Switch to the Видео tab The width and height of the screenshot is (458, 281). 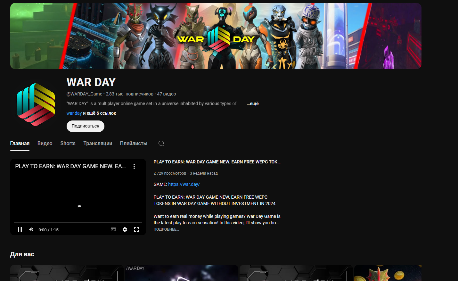pos(45,144)
